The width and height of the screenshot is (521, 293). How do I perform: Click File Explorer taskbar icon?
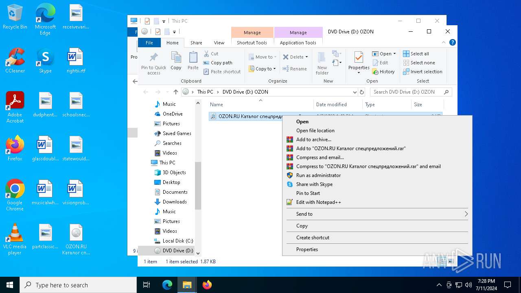[187, 285]
